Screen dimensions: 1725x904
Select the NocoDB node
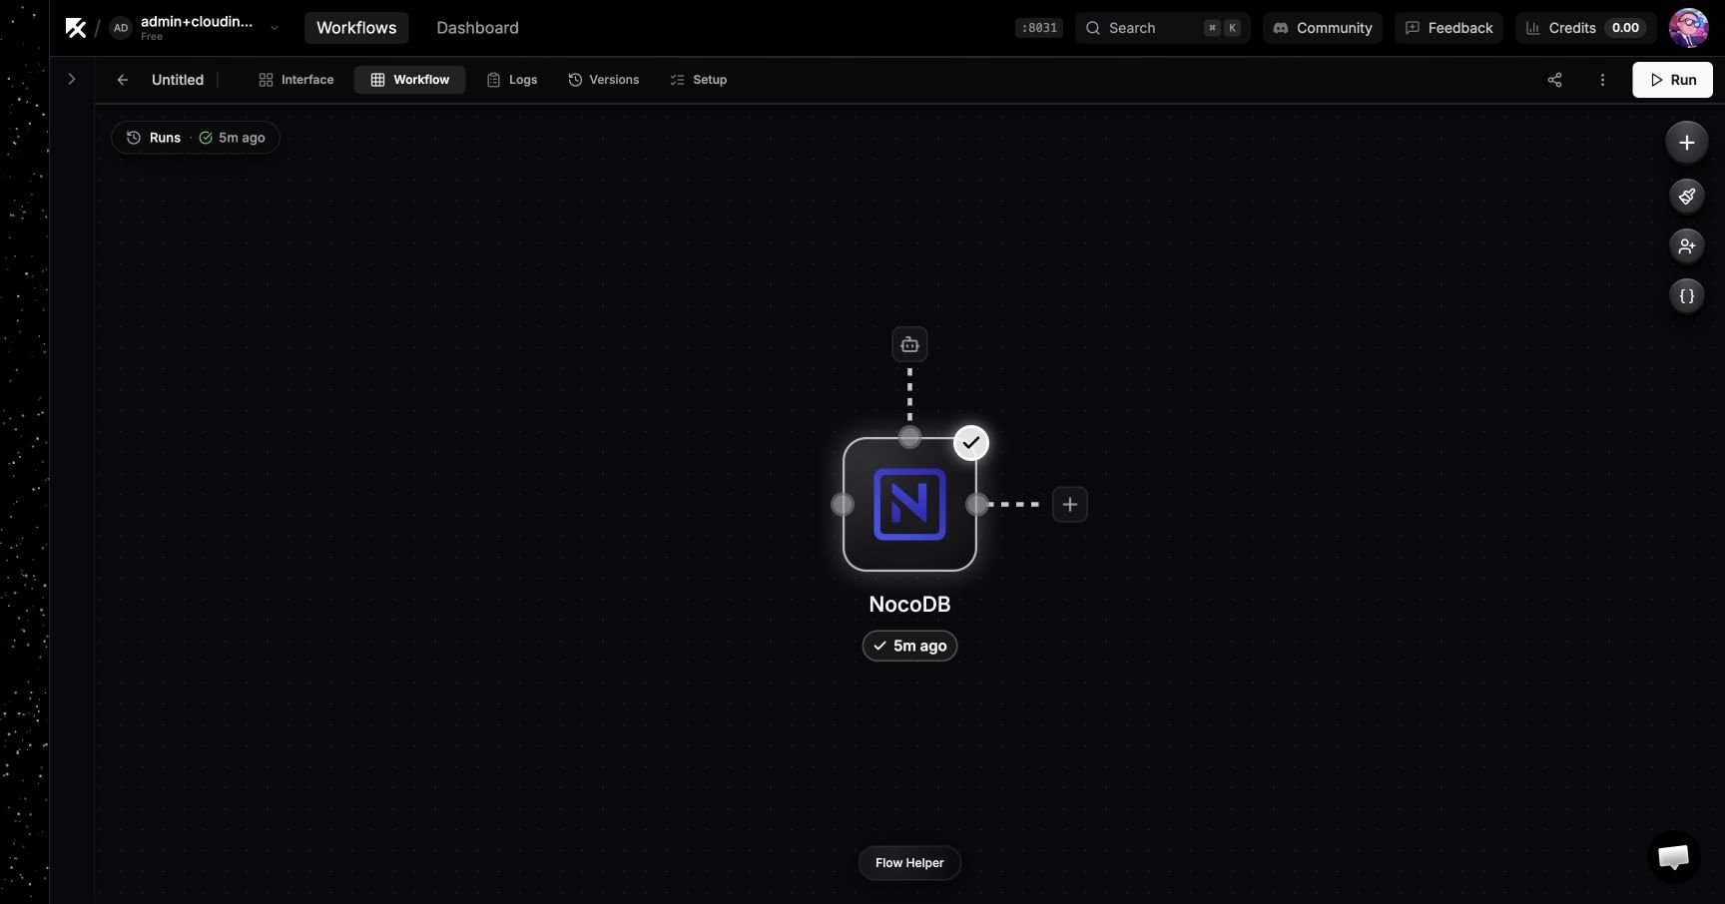(x=909, y=505)
